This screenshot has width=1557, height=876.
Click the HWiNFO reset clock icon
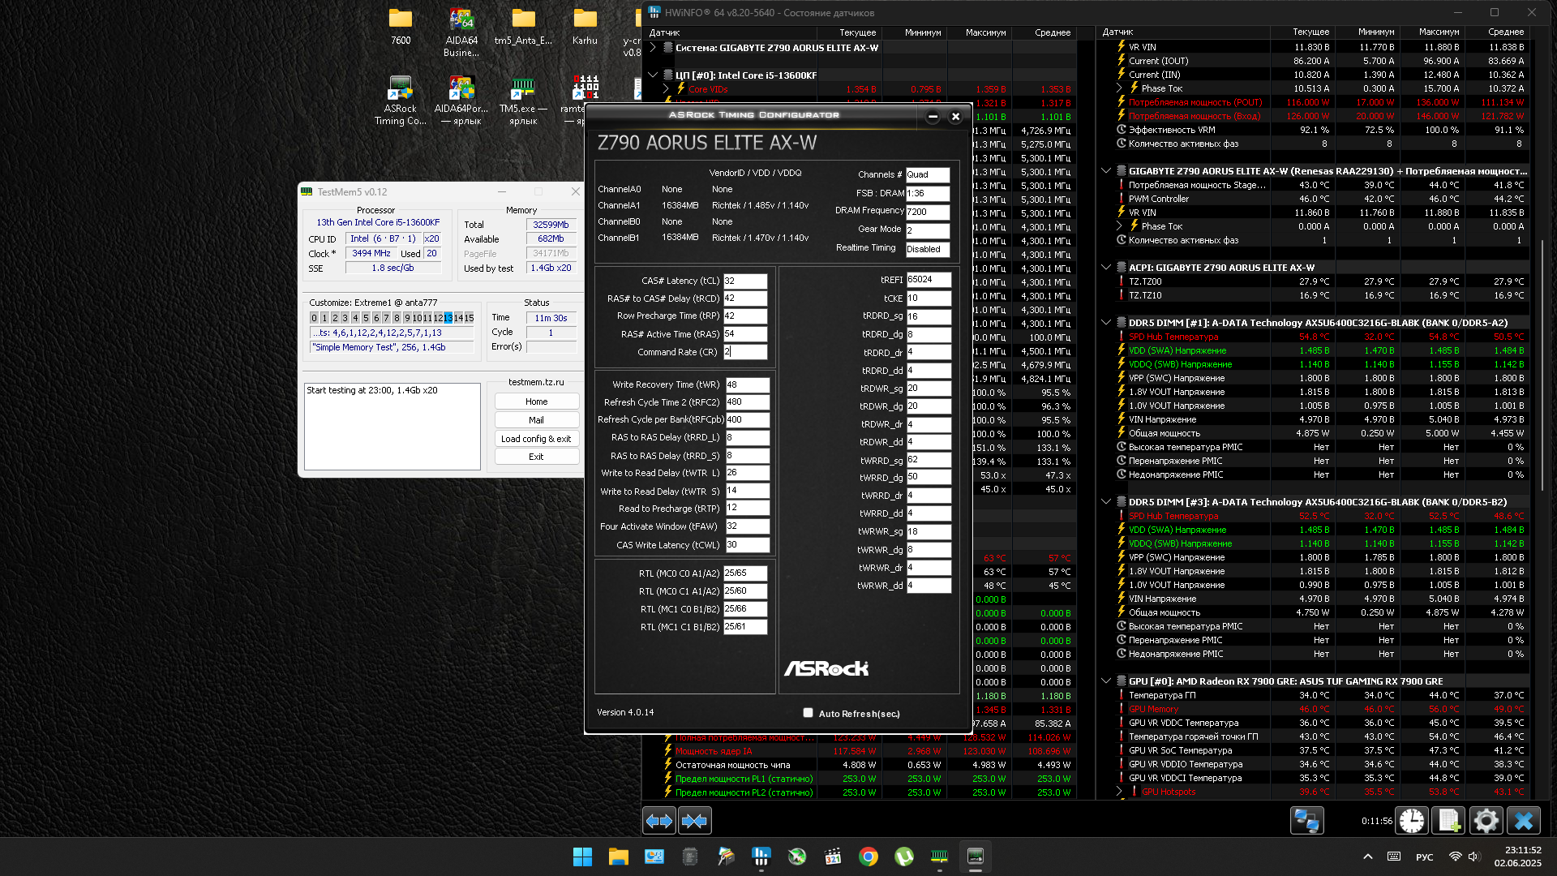click(1411, 821)
